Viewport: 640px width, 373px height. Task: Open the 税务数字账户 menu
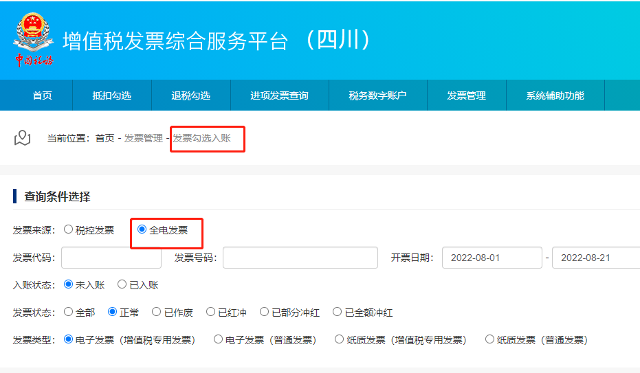tap(377, 95)
